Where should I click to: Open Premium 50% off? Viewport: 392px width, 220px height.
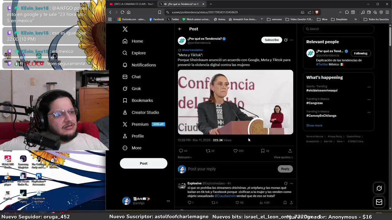[x=144, y=124]
